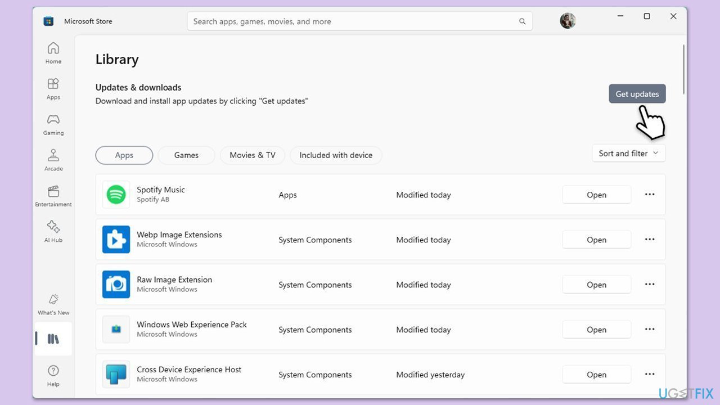Open AI Hub from sidebar
This screenshot has height=405, width=720.
tap(53, 231)
